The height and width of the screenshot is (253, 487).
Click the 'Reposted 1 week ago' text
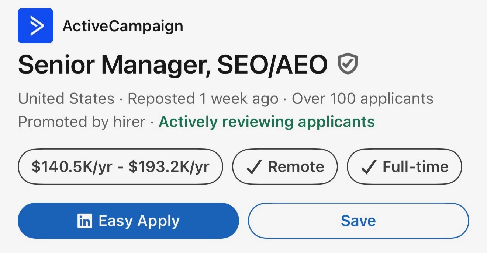[x=203, y=99]
